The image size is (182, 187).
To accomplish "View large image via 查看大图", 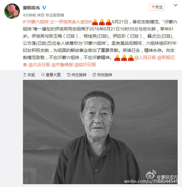I will pos(51,75).
